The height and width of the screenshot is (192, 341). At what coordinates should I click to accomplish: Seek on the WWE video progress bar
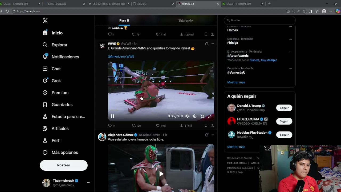161,110
